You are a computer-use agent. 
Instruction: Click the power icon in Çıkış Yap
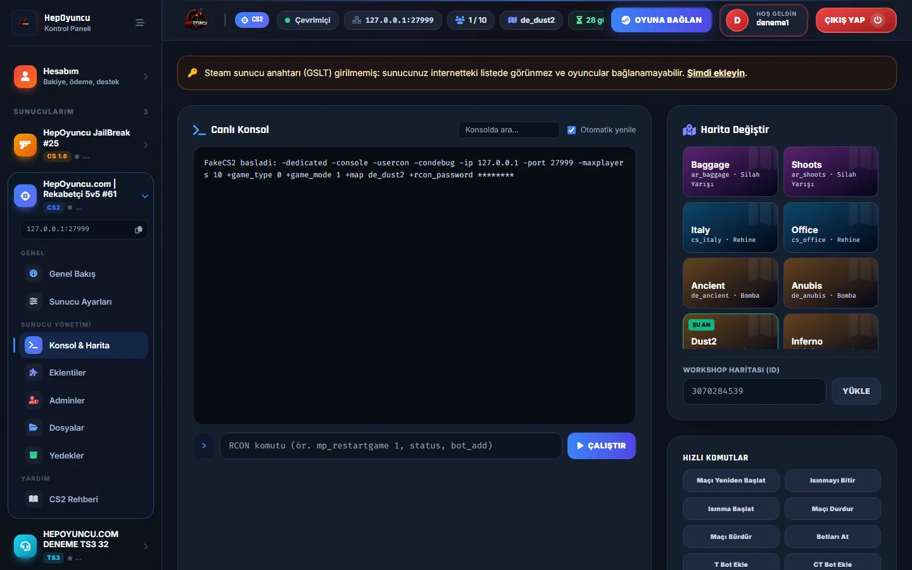(x=878, y=20)
